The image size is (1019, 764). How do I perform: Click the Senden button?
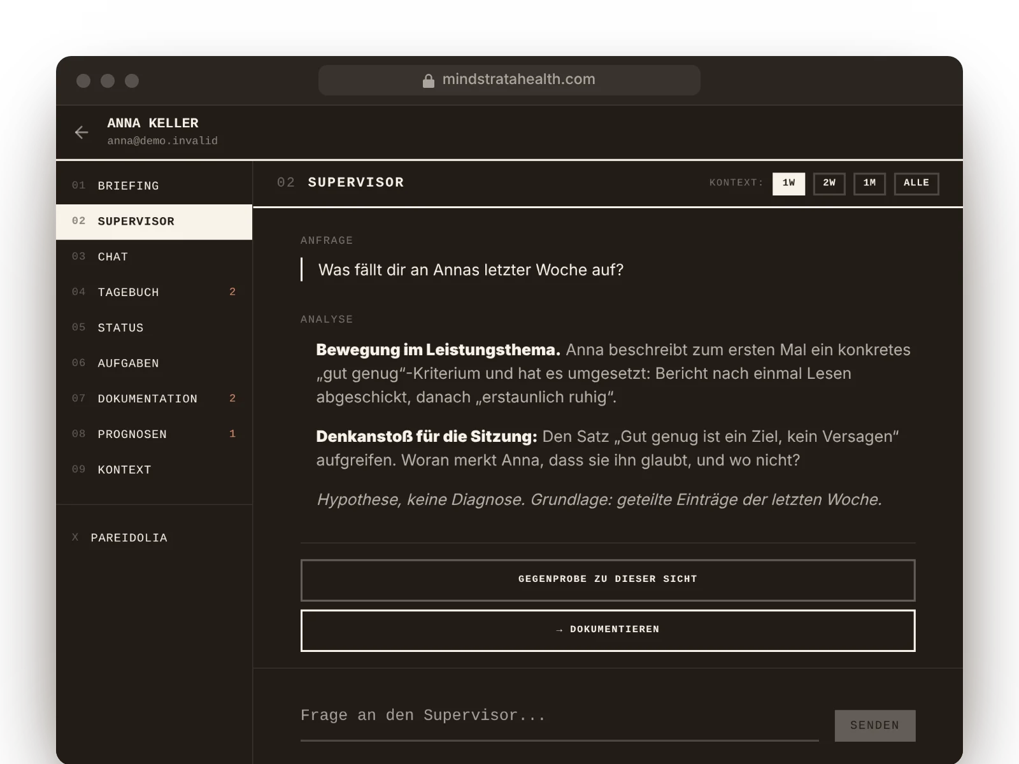click(x=875, y=726)
